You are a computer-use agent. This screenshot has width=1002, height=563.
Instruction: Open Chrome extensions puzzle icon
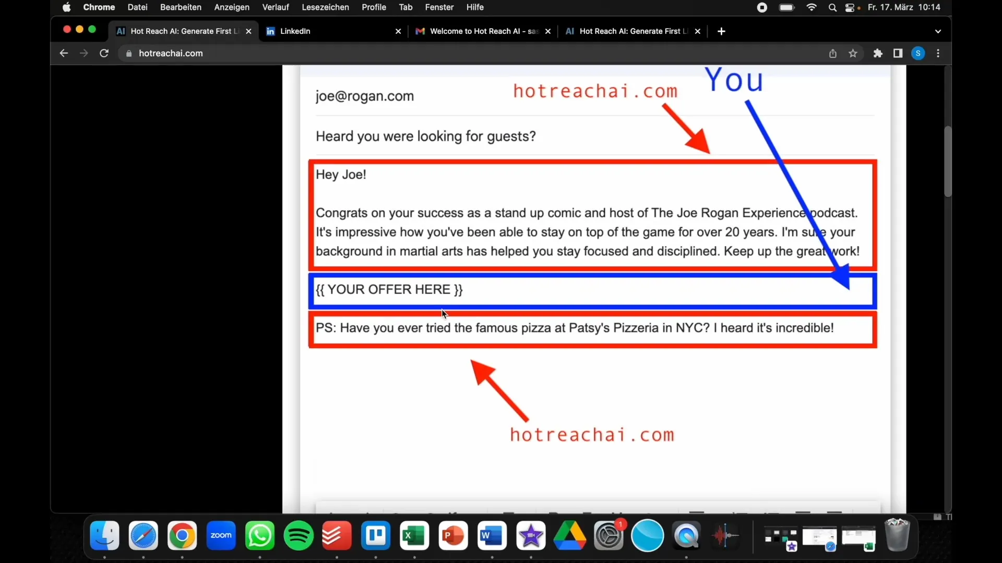pos(878,53)
